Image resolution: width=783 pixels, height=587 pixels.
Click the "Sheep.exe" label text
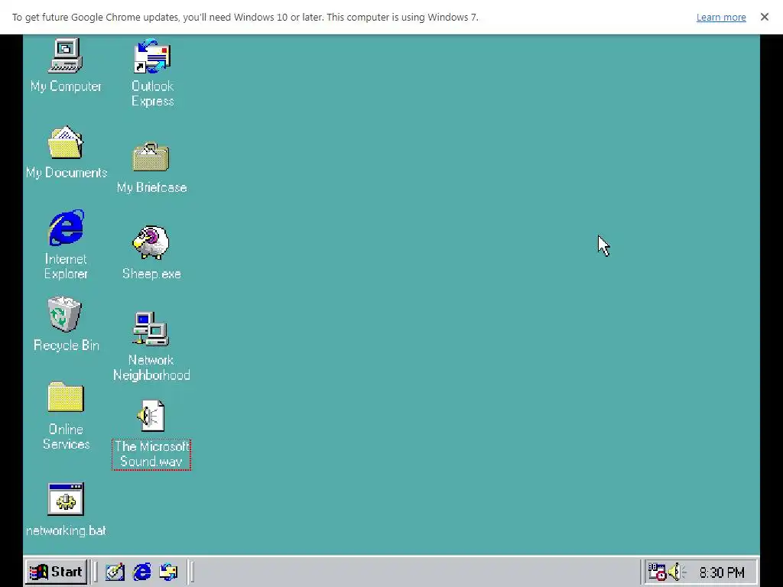[151, 274]
